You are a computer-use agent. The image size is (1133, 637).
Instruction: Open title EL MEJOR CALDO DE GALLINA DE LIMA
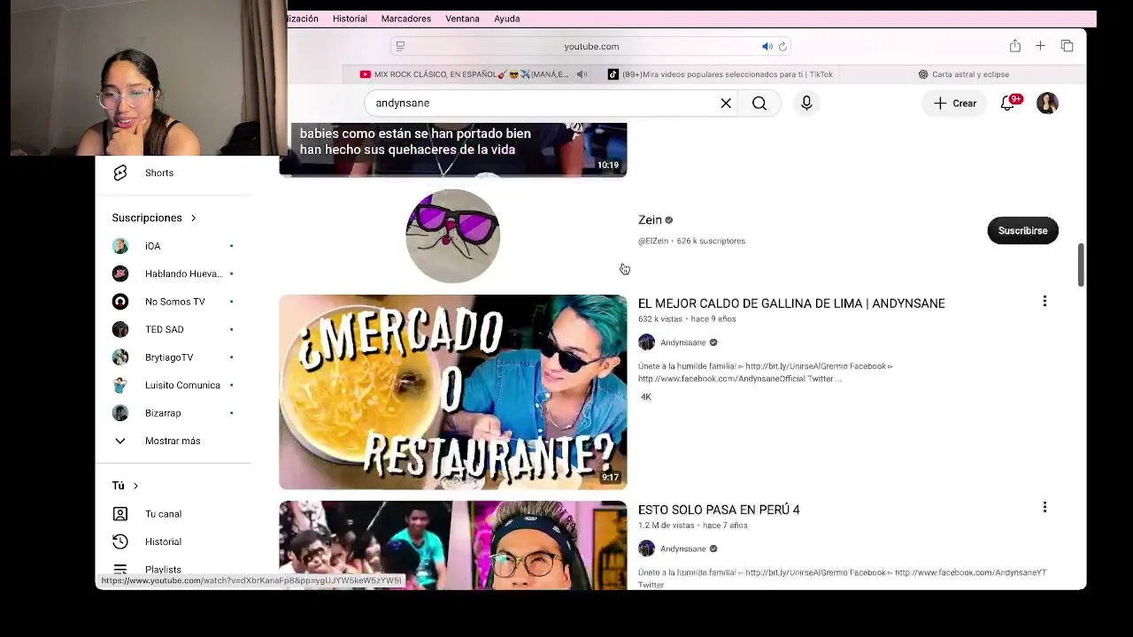791,303
